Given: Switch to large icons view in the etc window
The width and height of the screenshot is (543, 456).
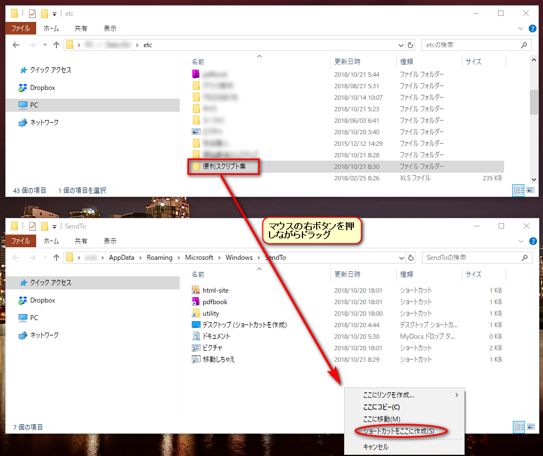Looking at the screenshot, I should pos(530,190).
